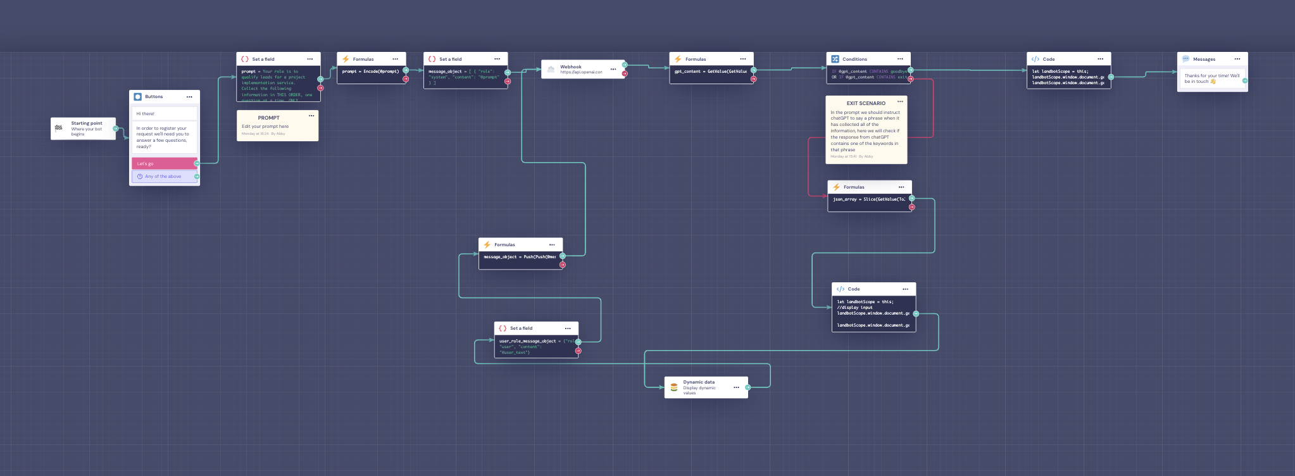Click the Set a field icon on the message_object block
Viewport: 1295px width, 476px height.
coord(432,59)
